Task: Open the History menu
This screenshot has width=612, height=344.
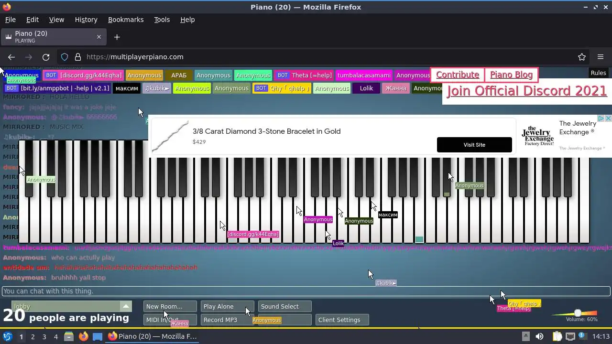Action: [x=86, y=20]
